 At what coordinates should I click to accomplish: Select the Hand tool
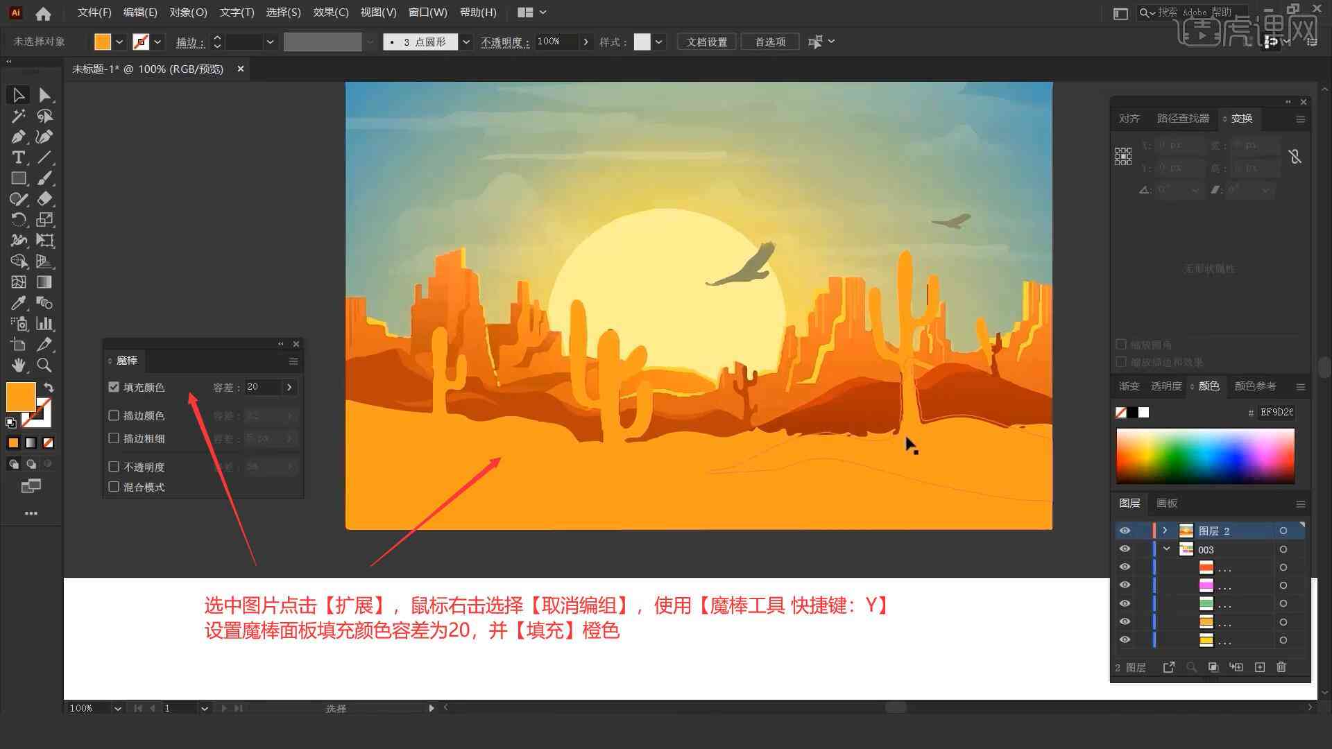tap(17, 365)
